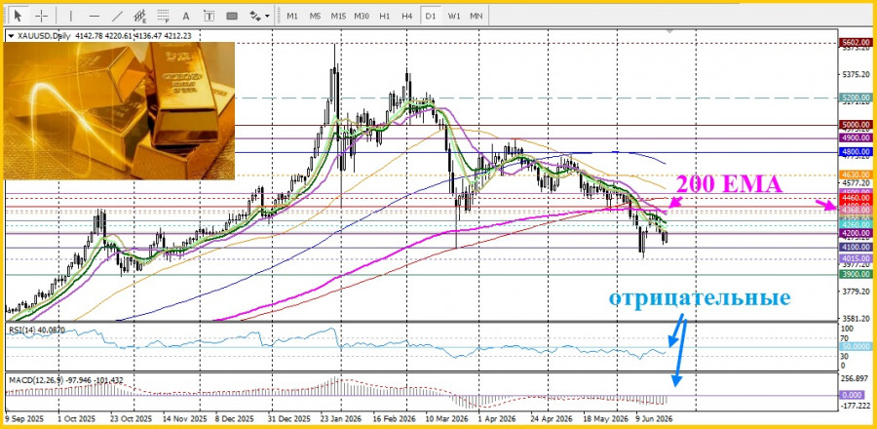Select the D1 daily timeframe button
Screen dimensions: 877x429
tap(430, 16)
